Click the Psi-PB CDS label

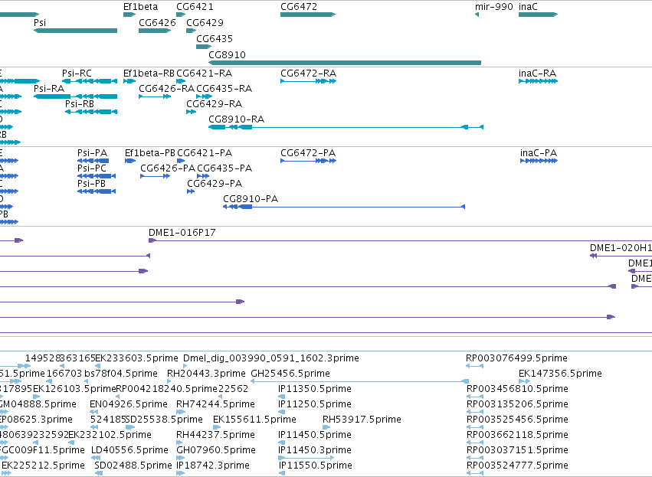[91, 184]
